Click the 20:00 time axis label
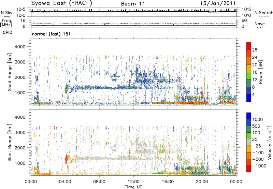Screen dimensions: 273x189 click(202, 182)
